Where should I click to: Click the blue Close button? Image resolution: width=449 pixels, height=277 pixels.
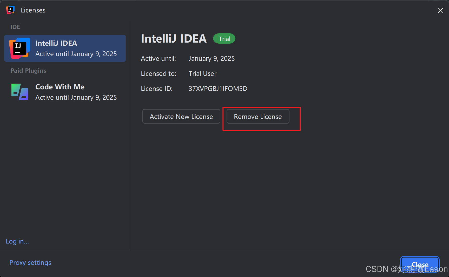[420, 264]
